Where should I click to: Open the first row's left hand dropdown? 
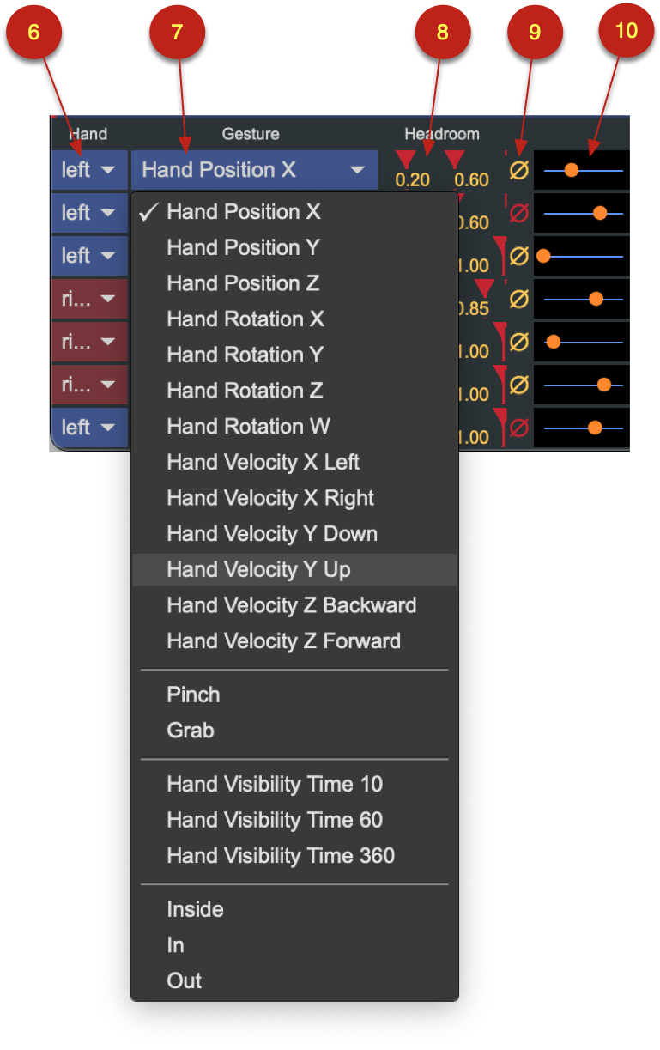click(88, 170)
